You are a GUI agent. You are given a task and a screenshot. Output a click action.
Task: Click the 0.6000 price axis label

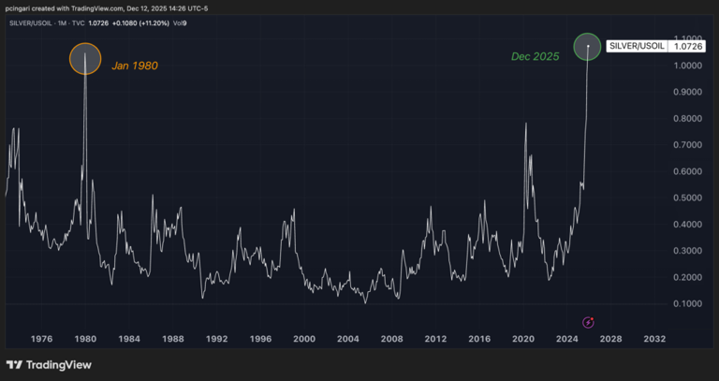689,171
